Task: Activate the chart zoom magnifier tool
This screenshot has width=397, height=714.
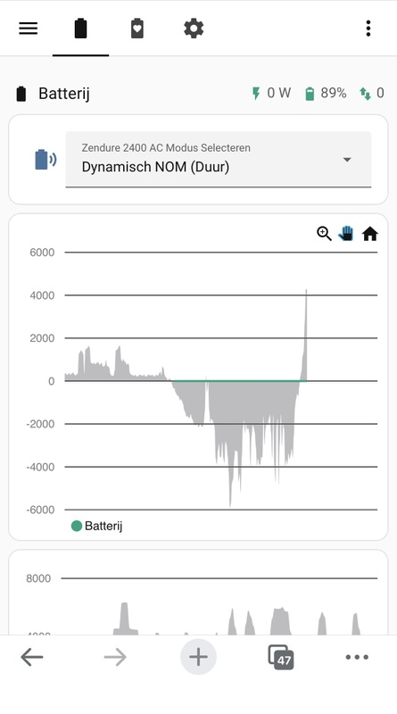Action: click(x=324, y=234)
